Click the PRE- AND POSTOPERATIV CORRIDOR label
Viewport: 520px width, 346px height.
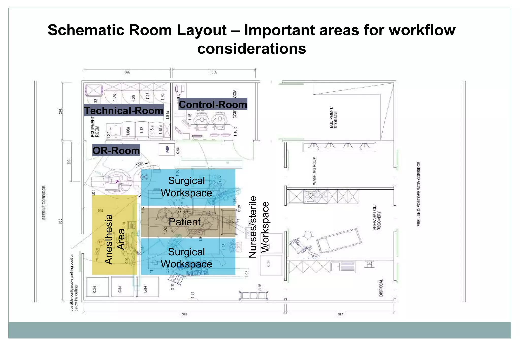419,194
